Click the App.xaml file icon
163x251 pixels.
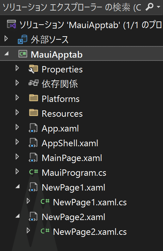[33, 128]
